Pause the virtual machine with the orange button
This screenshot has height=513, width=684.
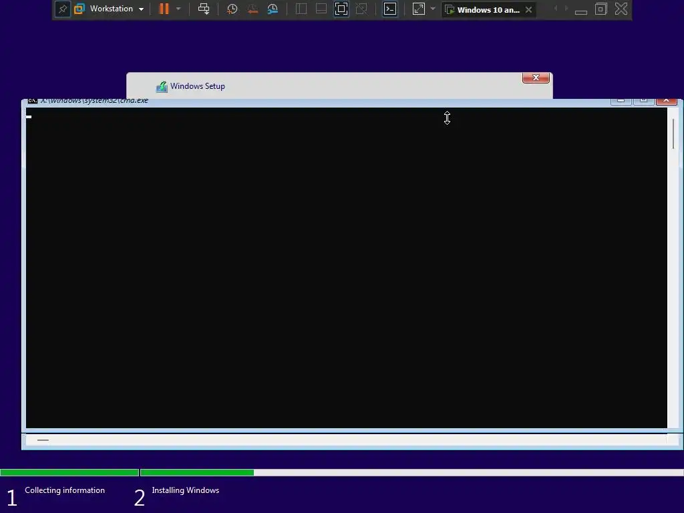(x=164, y=9)
